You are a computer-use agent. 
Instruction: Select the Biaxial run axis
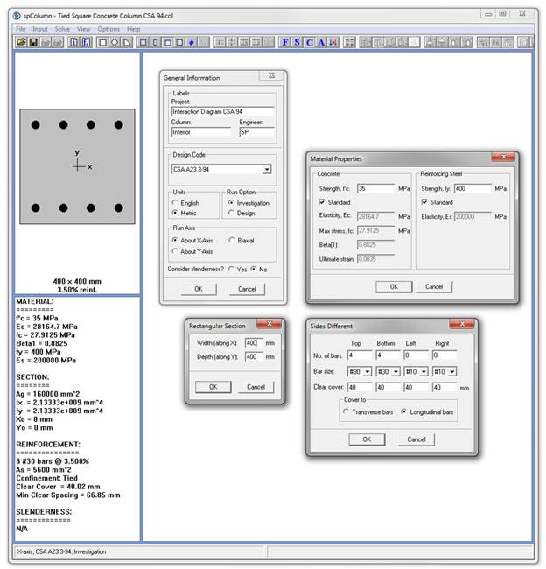tap(232, 240)
